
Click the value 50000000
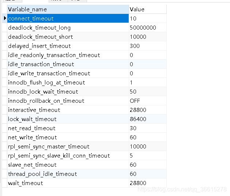coord(148,27)
